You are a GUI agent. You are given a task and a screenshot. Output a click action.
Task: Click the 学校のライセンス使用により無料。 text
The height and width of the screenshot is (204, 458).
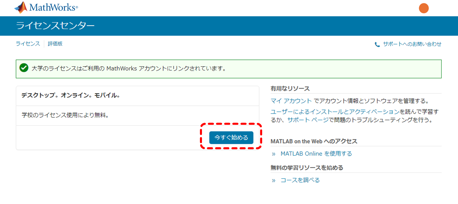(x=65, y=115)
